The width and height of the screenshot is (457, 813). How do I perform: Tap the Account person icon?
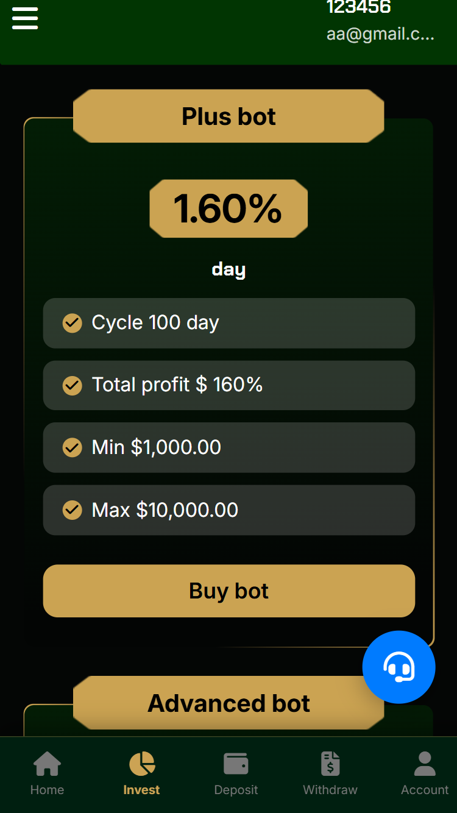pyautogui.click(x=425, y=764)
